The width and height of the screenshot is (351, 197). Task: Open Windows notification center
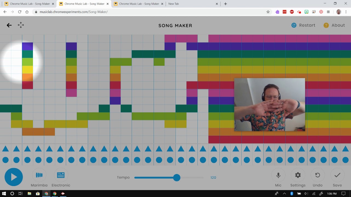(x=344, y=193)
